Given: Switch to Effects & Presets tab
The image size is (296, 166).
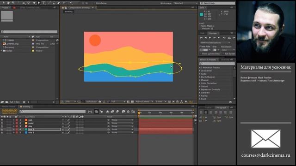Looking at the screenshot, I should pos(208,59).
